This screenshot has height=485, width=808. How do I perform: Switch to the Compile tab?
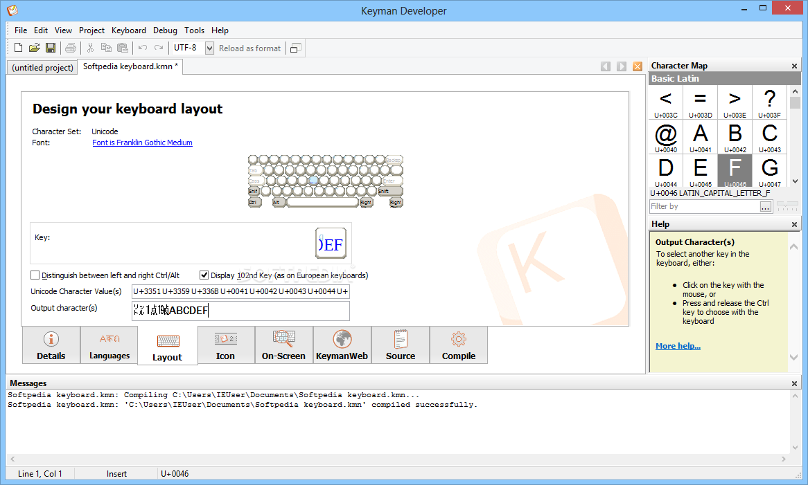coord(459,345)
